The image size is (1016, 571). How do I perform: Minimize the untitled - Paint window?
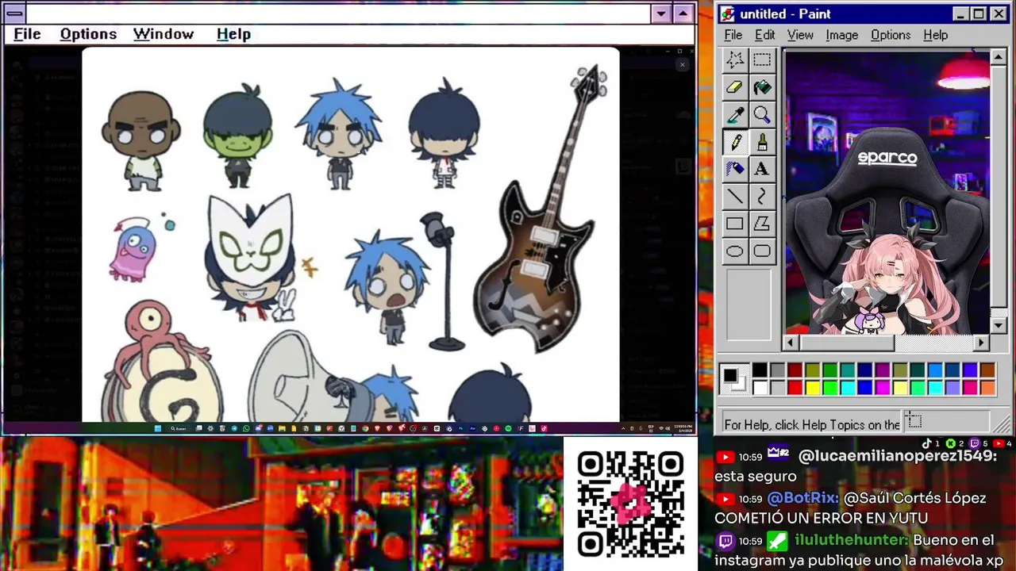960,13
